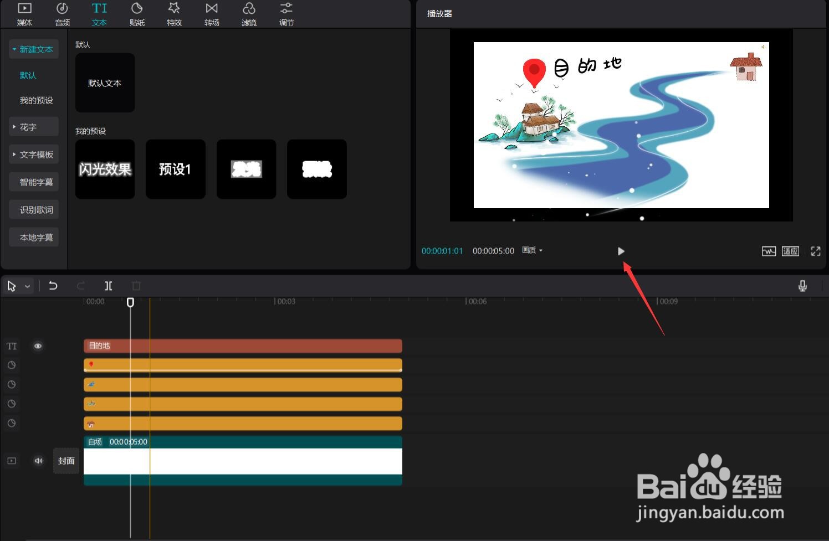Open the 画质 quality dropdown

tap(531, 250)
